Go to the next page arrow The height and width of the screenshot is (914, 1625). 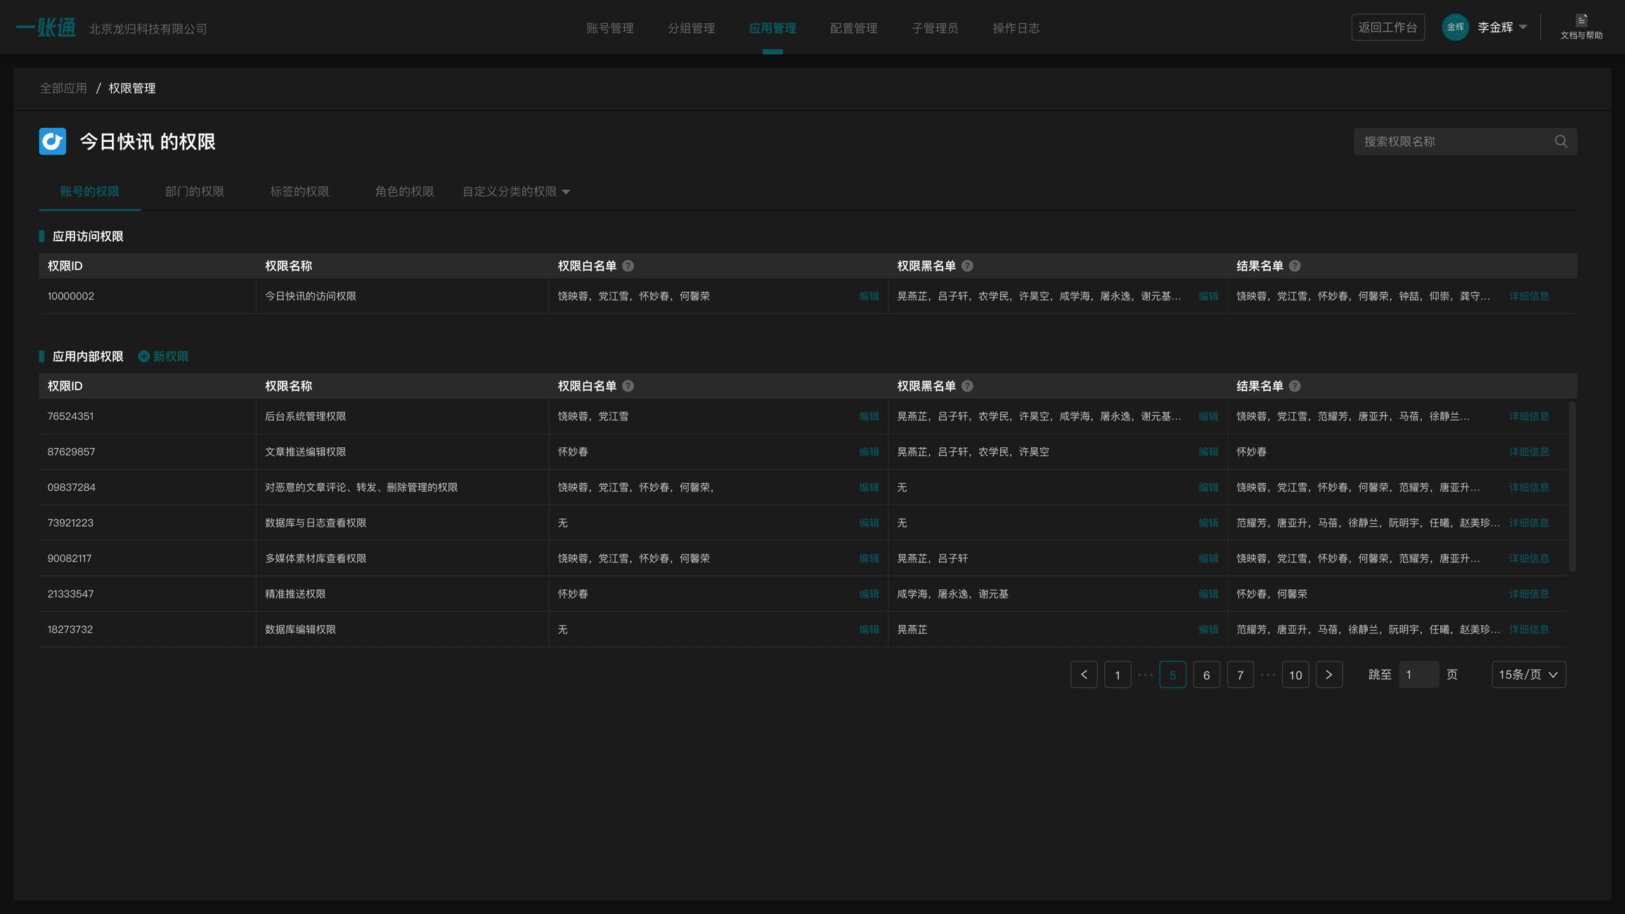pos(1328,675)
